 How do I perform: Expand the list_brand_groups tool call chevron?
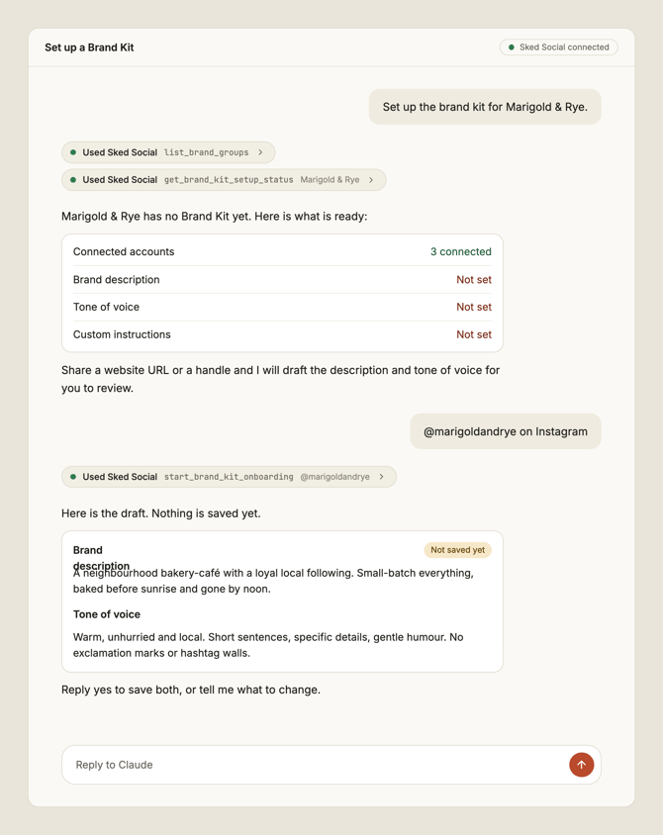coord(260,152)
